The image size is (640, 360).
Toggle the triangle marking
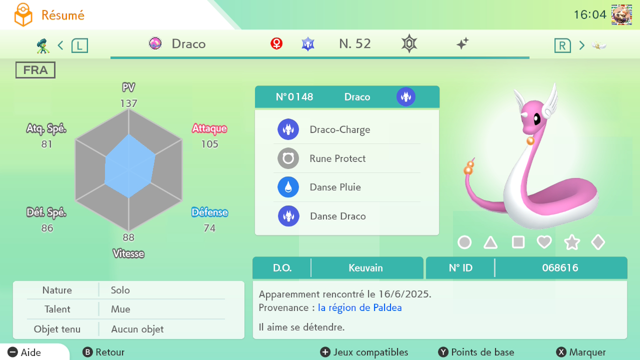490,242
